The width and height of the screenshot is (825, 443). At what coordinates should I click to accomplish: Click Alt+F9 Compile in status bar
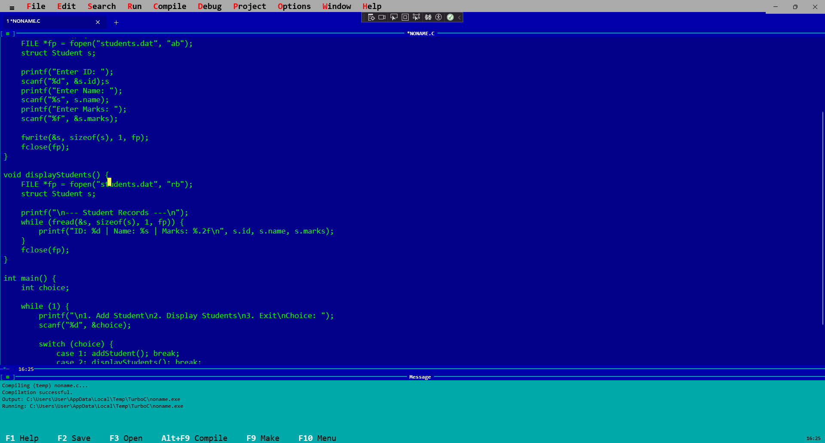pos(194,438)
